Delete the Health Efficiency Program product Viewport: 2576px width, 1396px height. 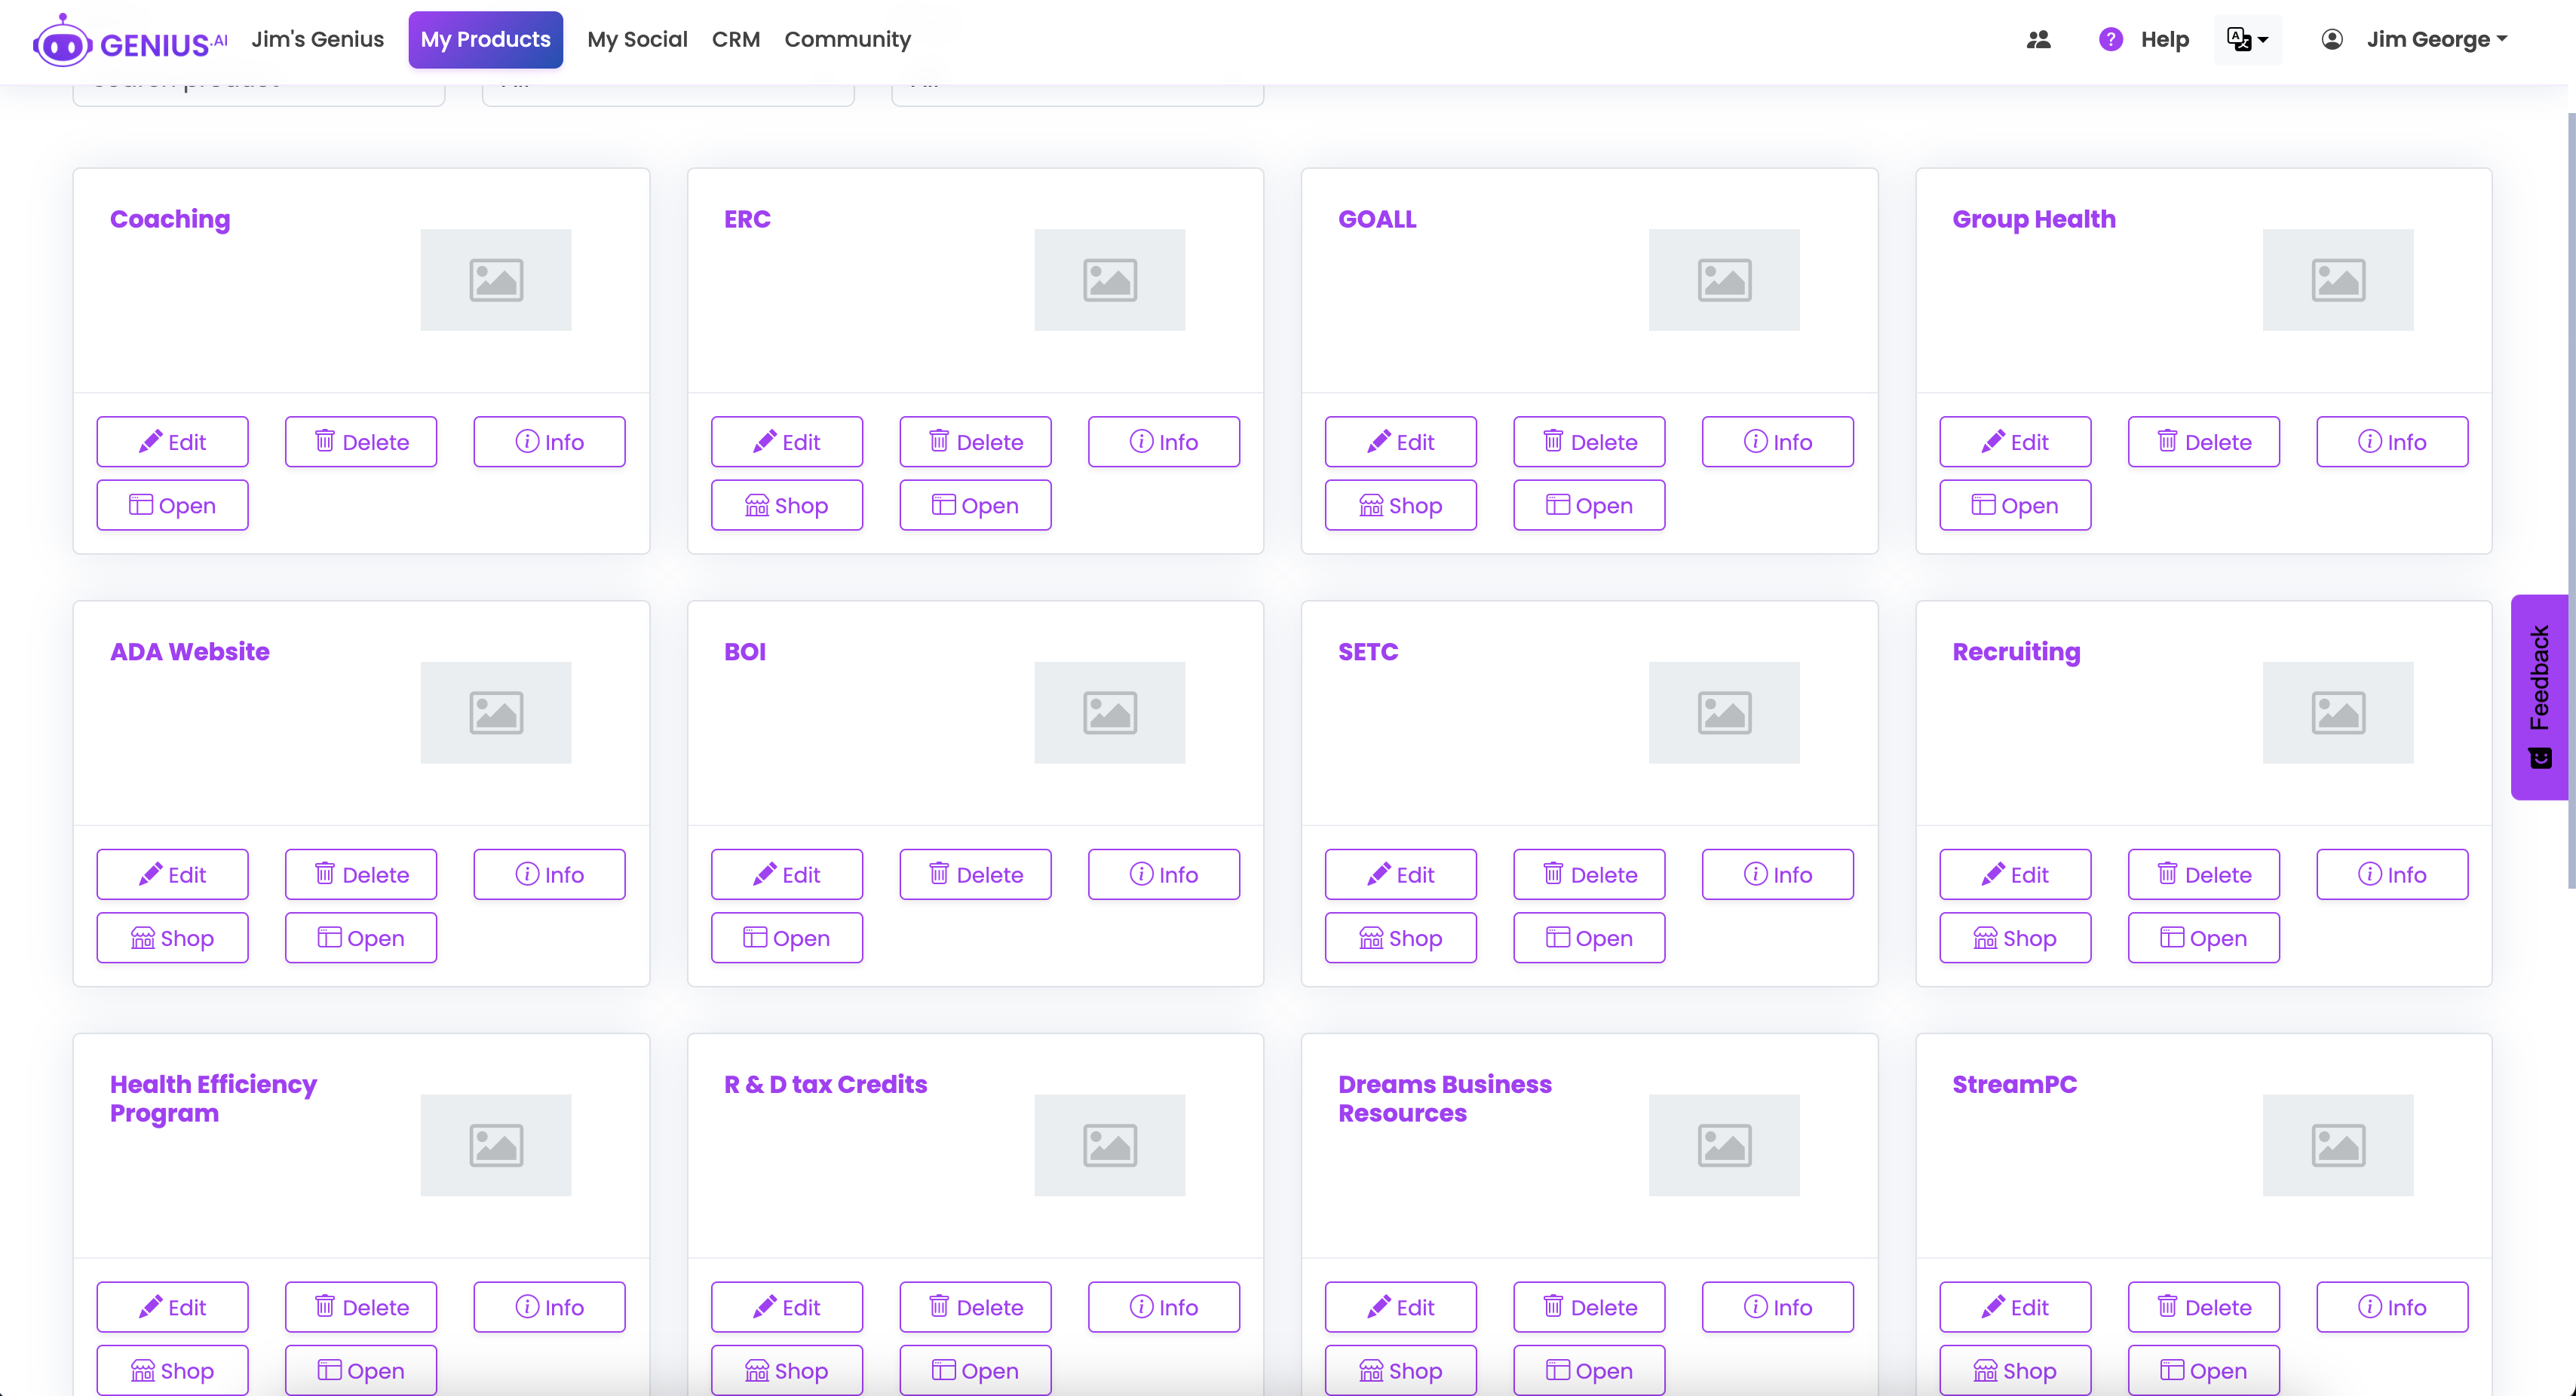coord(361,1307)
